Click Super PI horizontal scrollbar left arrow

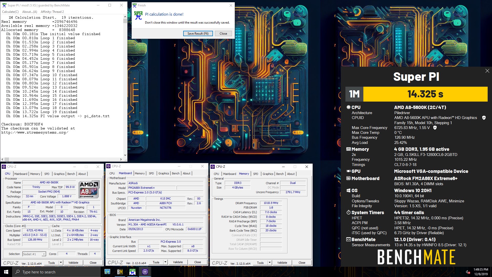click(2, 159)
